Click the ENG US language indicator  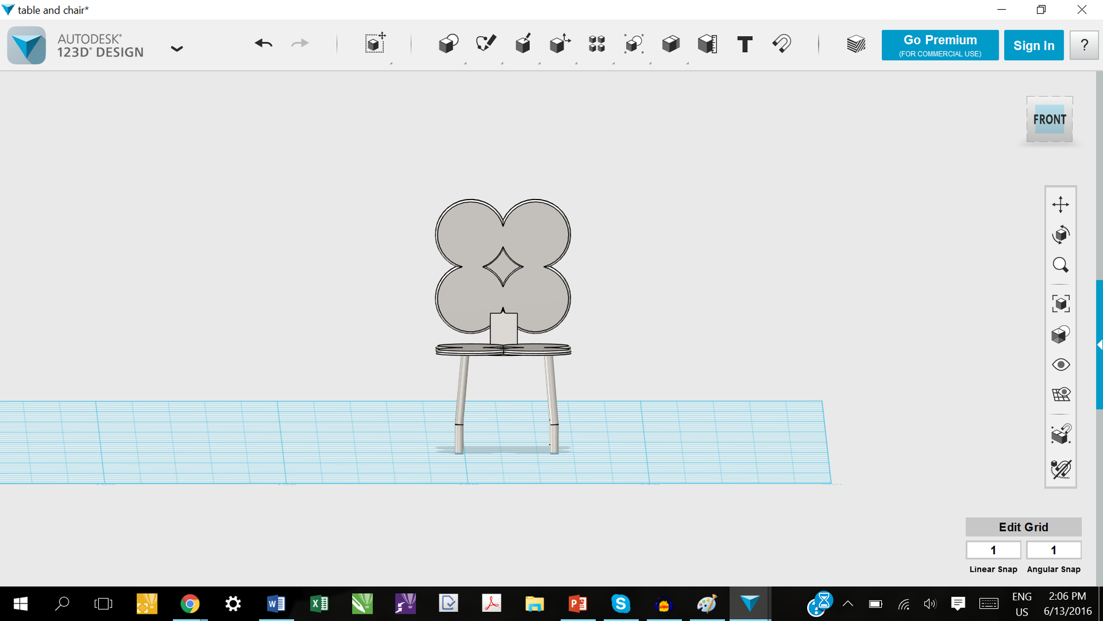(x=1022, y=604)
